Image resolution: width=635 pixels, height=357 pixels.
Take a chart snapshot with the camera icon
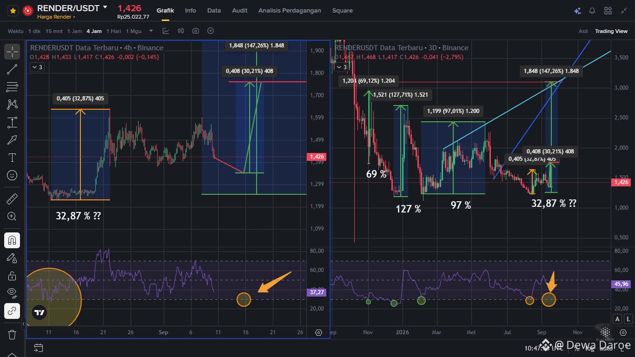point(196,31)
